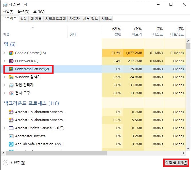The height and width of the screenshot is (170, 191).
Task: Expand the Pi Network(12) process group
Action: point(4,61)
